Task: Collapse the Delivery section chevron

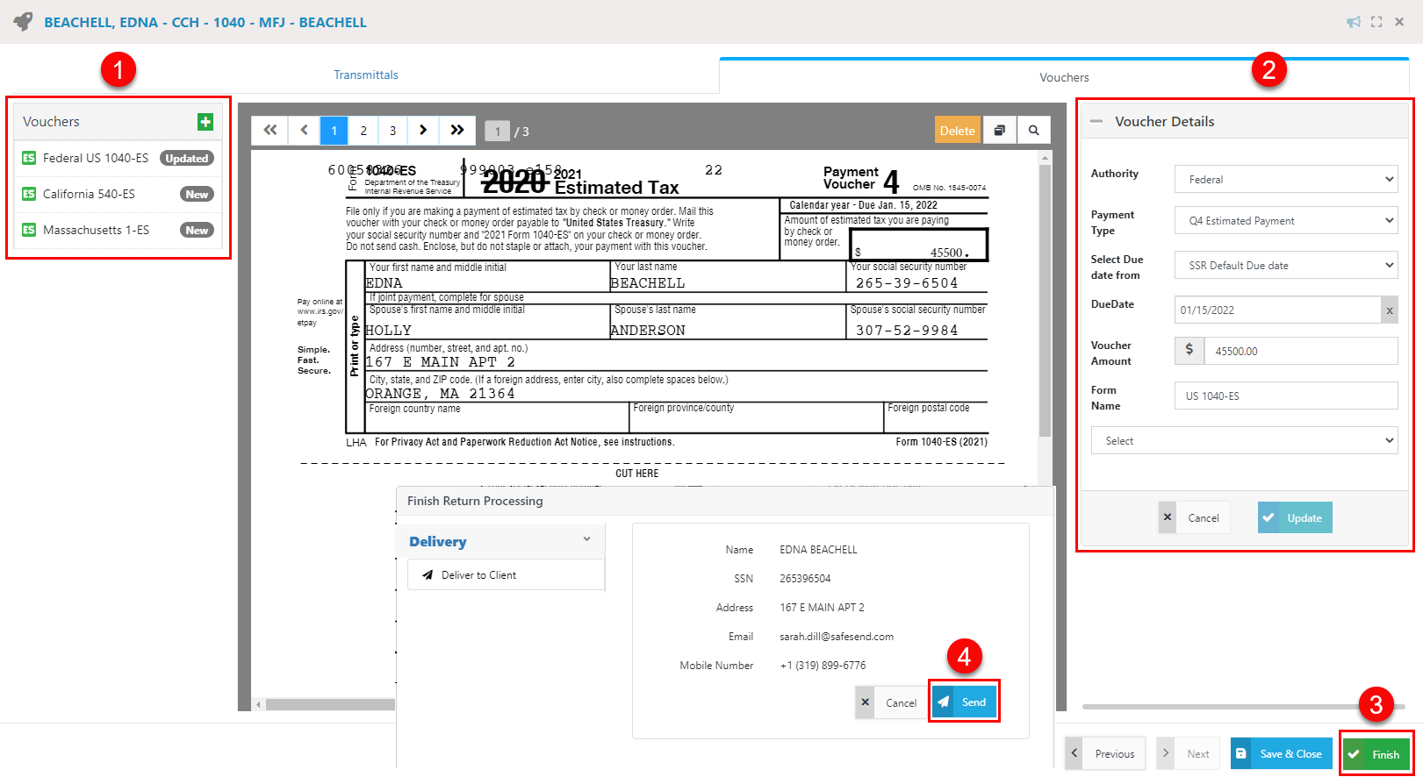Action: click(x=586, y=540)
